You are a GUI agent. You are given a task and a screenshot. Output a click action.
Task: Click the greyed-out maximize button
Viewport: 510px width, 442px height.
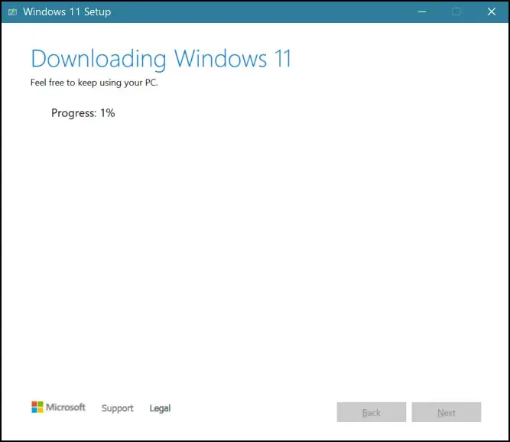456,11
